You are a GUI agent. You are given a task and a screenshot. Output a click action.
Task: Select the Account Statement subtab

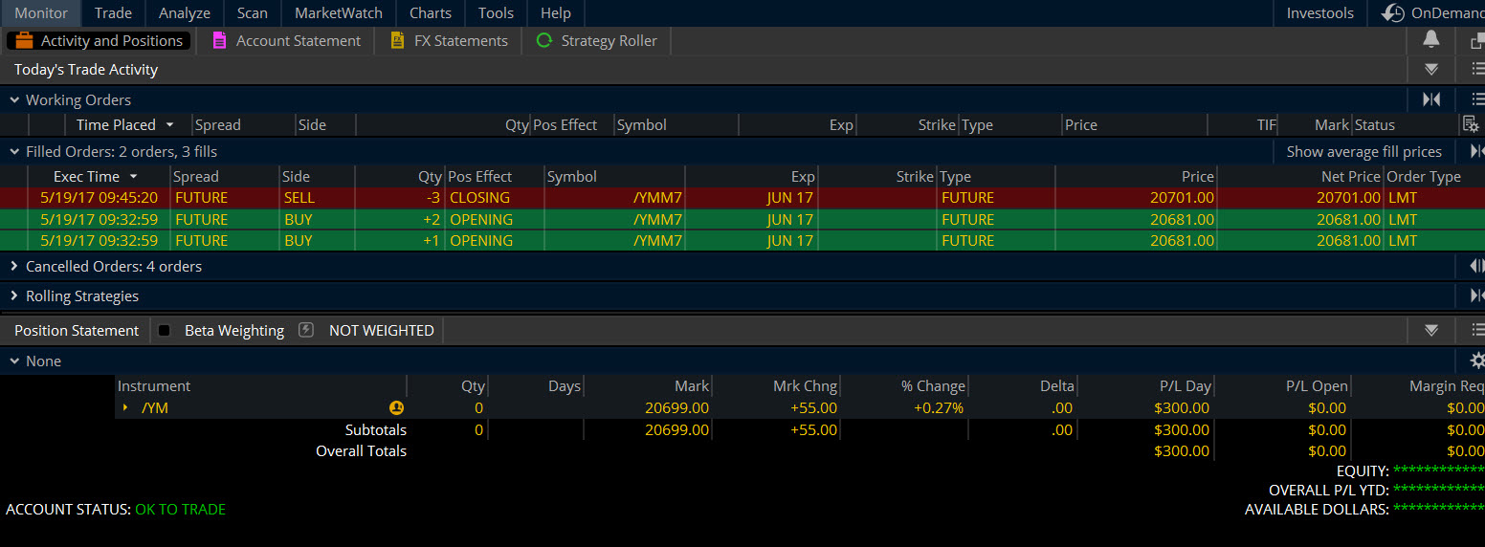286,40
